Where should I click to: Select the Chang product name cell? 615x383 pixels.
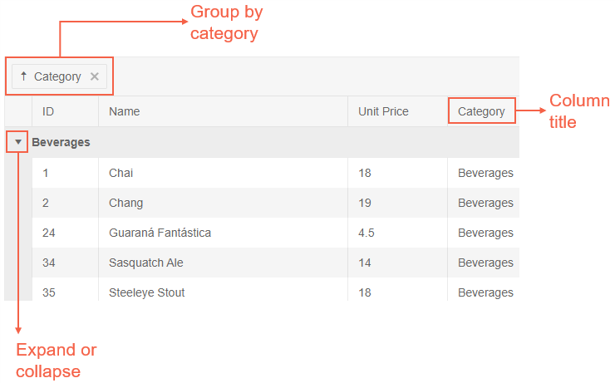tap(125, 203)
